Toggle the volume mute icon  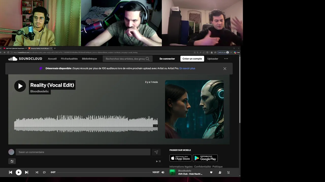pos(163,172)
